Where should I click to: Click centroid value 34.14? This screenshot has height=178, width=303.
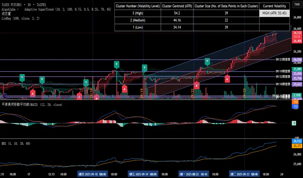click(177, 27)
